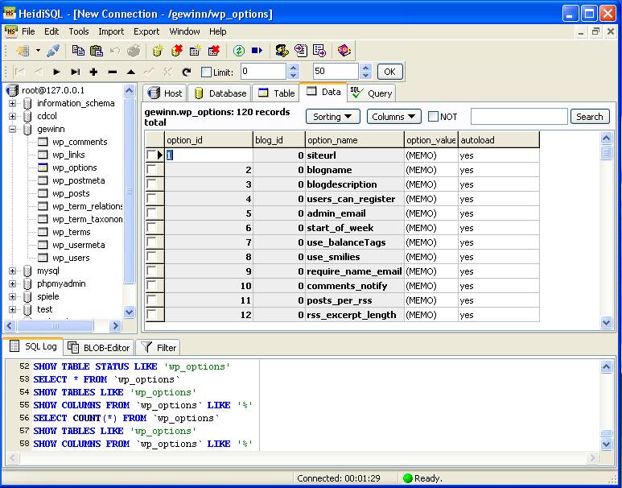Image resolution: width=622 pixels, height=488 pixels.
Task: Switch to the Host tab
Action: point(165,93)
